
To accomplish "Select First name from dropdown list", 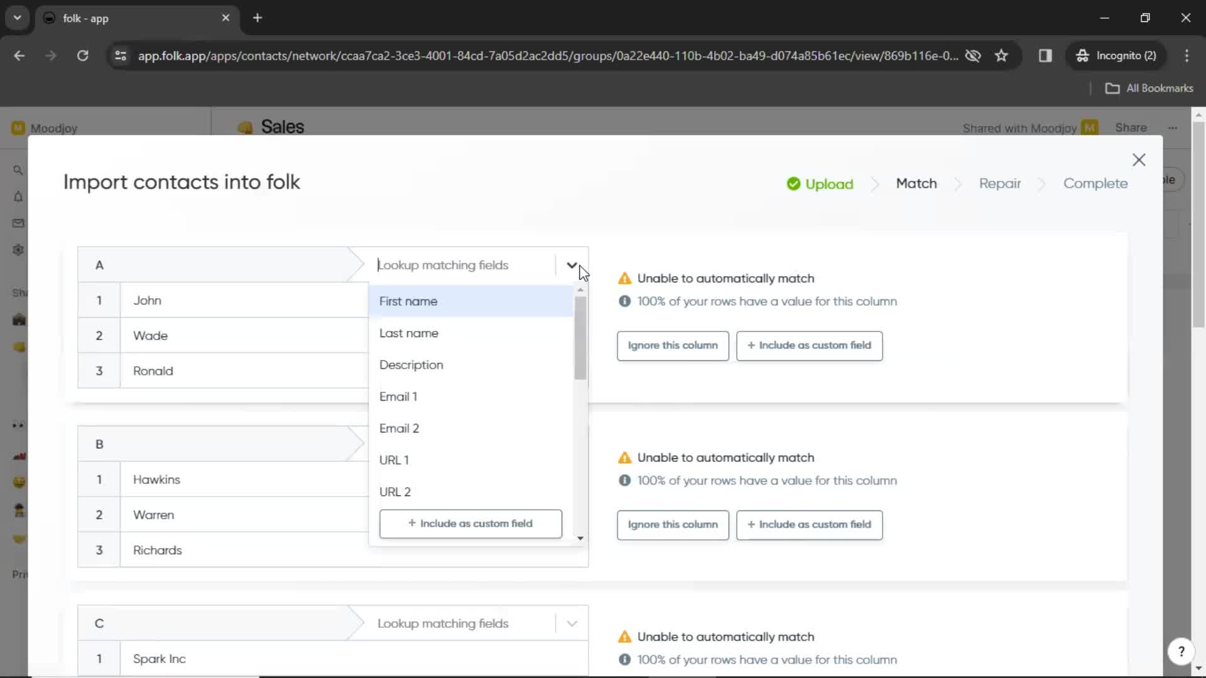I will (x=408, y=301).
